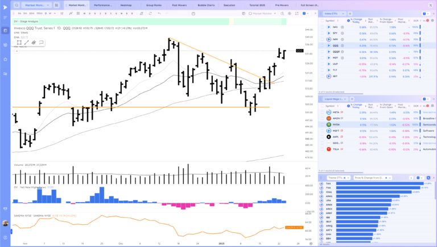The width and height of the screenshot is (437, 247).
Task: Click the TAN blue performance bar
Action: pos(378,184)
